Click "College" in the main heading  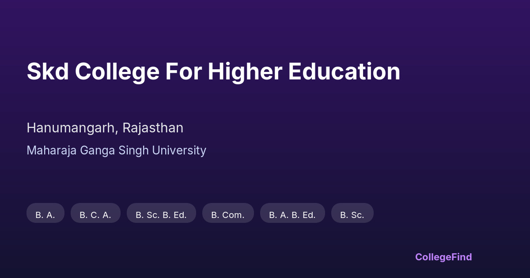click(x=117, y=71)
